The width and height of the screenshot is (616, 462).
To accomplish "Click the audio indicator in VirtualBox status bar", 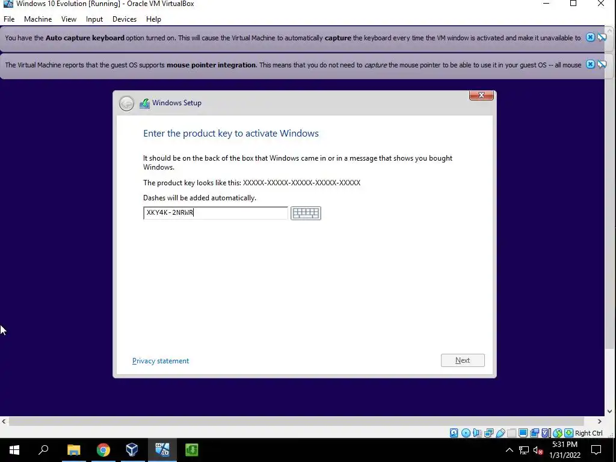I will point(477,433).
